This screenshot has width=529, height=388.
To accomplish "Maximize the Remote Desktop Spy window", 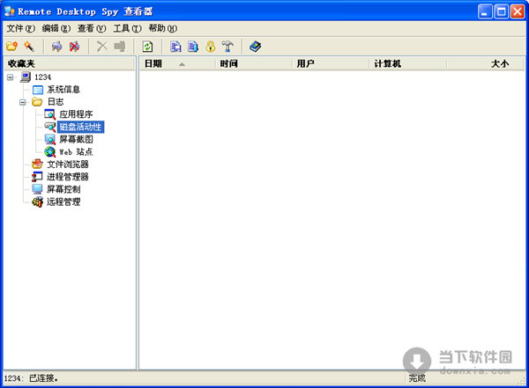I will pyautogui.click(x=502, y=12).
